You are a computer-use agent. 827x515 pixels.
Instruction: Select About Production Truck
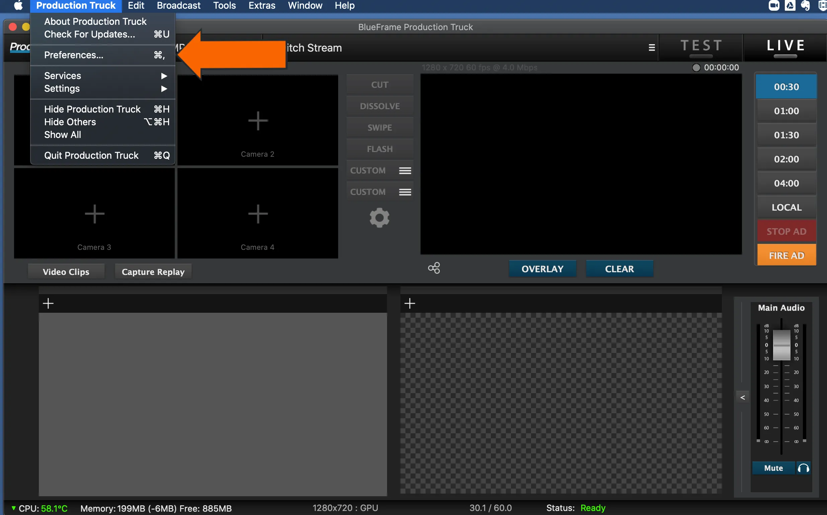pos(103,21)
